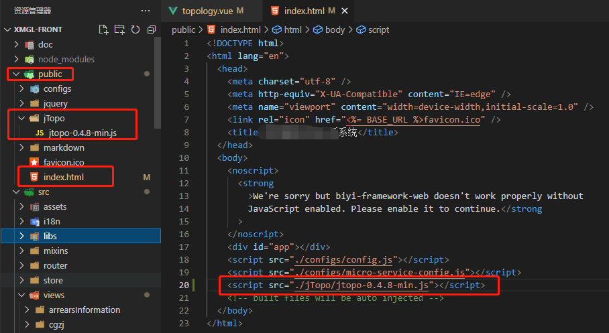The image size is (609, 333).
Task: Click the star icon of favicon.ico
Action: 34,162
